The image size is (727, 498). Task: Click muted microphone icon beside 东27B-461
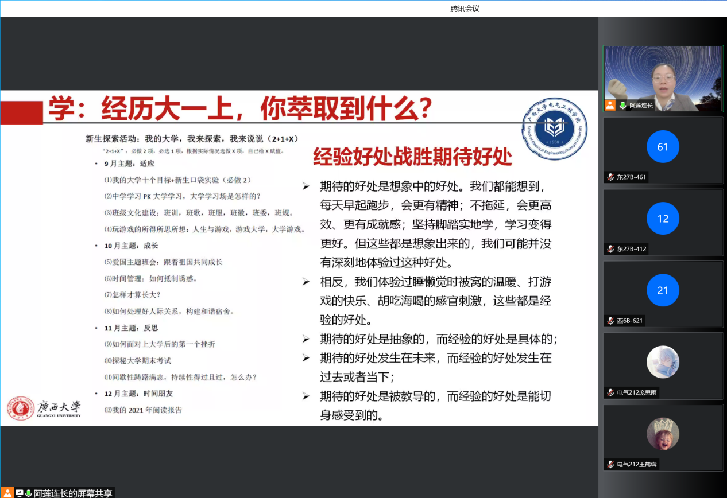click(610, 177)
